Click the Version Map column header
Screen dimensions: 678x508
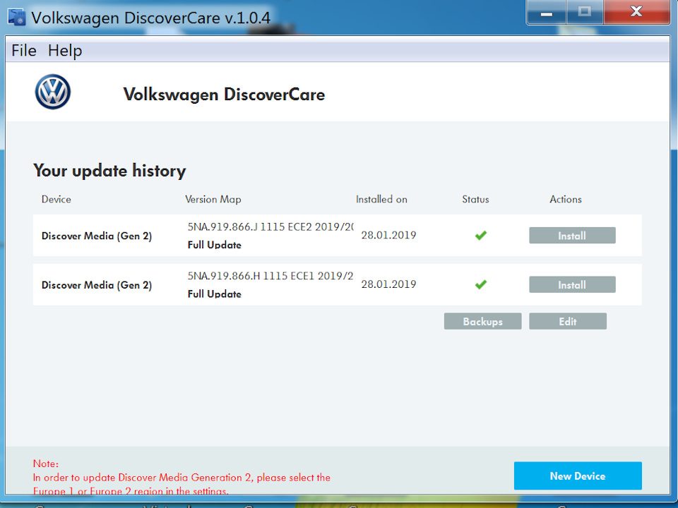click(x=213, y=199)
